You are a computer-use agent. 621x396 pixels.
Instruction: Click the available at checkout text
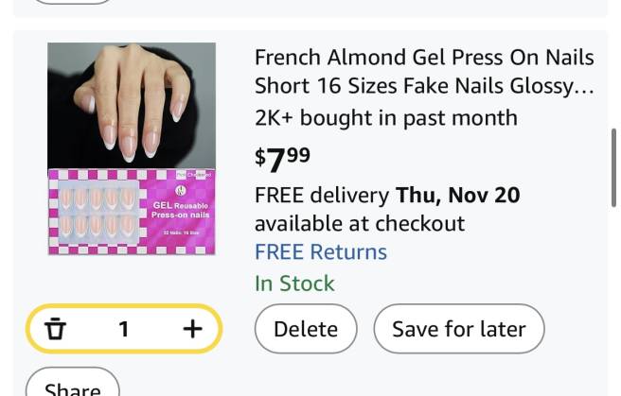coord(359,224)
